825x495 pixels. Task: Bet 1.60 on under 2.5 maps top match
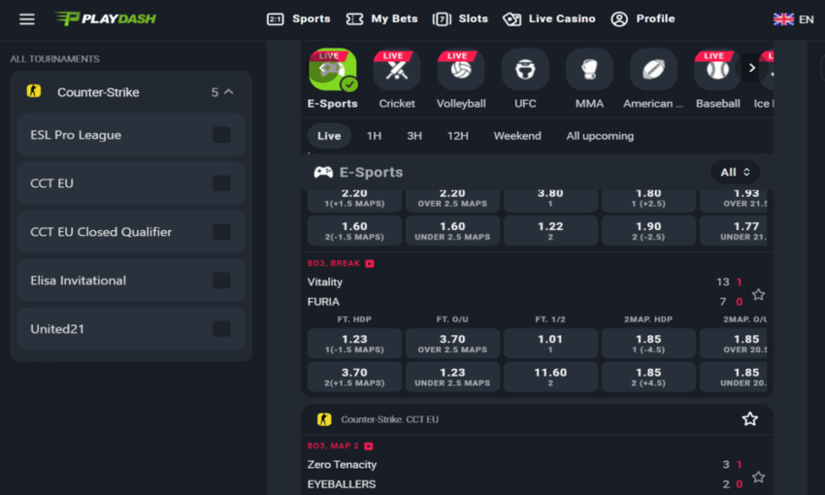(452, 230)
